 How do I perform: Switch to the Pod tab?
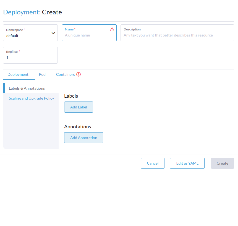(42, 74)
